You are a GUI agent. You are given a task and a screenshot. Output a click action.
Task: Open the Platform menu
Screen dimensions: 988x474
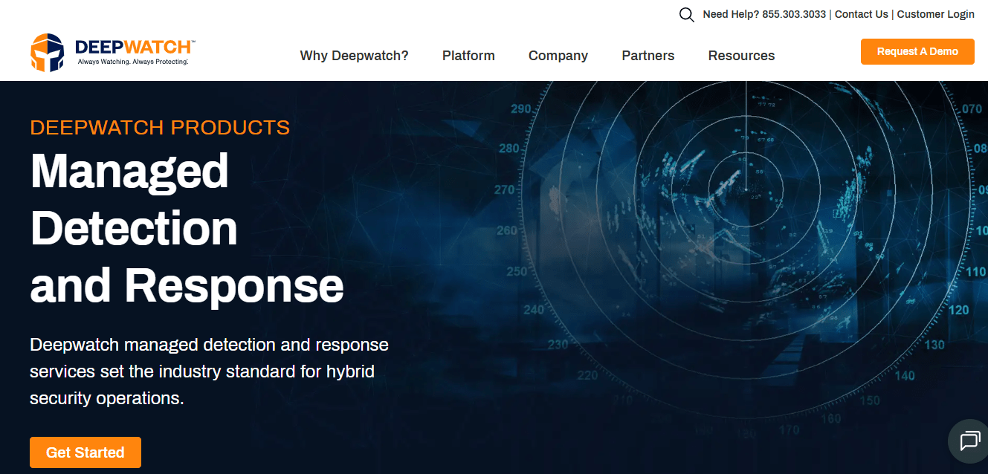468,56
